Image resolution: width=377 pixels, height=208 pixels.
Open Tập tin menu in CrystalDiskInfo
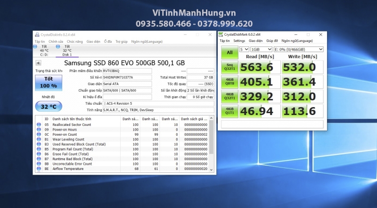click(40, 41)
